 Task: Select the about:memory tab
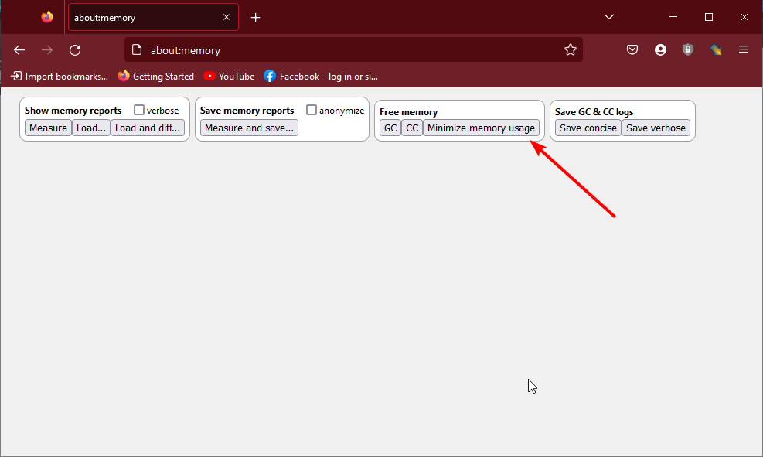[x=153, y=17]
